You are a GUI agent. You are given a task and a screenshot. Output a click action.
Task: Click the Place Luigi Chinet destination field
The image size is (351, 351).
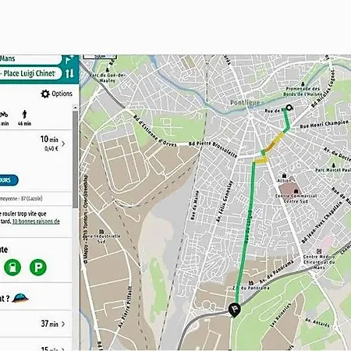coord(31,73)
